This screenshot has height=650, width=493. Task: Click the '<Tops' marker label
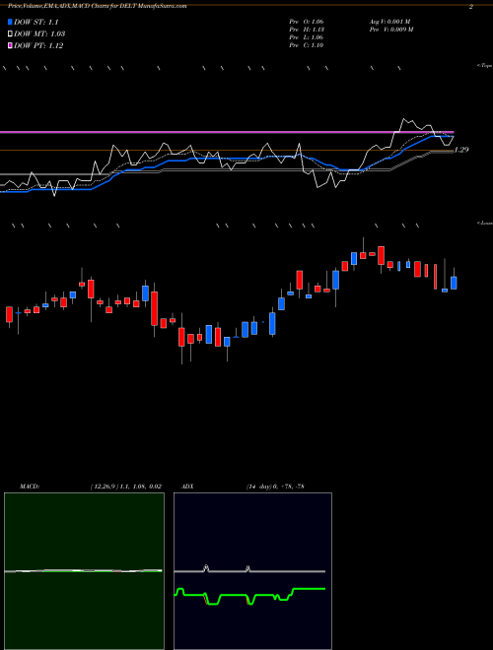coord(485,66)
